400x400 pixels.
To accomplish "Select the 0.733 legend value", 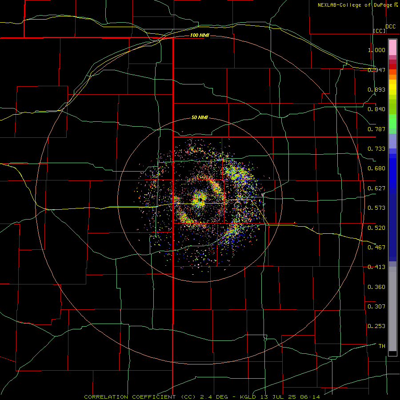I will [376, 148].
